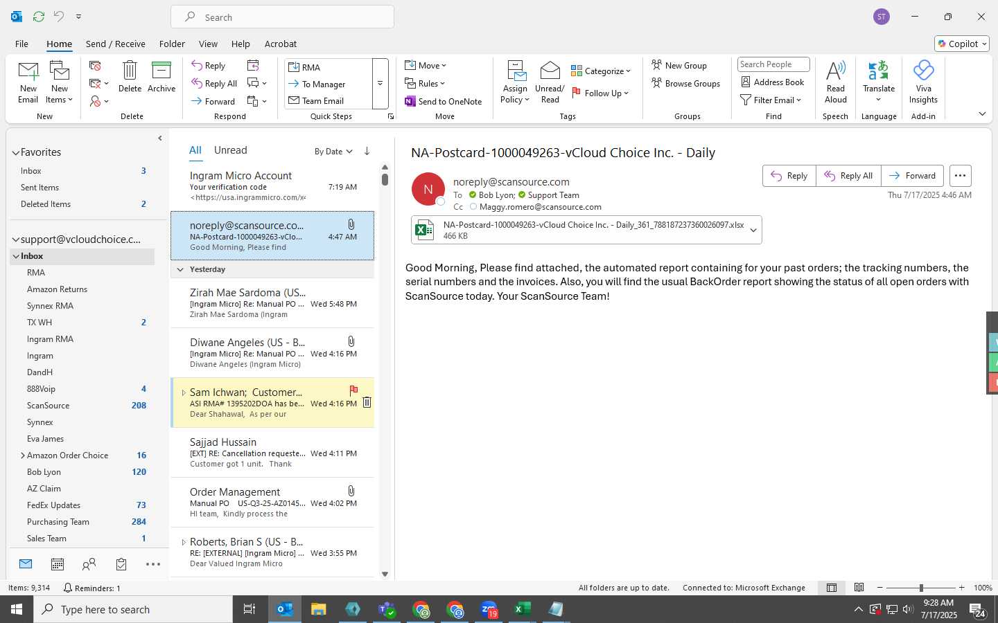This screenshot has height=623, width=998.
Task: Switch to Reading view in status bar
Action: (x=859, y=588)
